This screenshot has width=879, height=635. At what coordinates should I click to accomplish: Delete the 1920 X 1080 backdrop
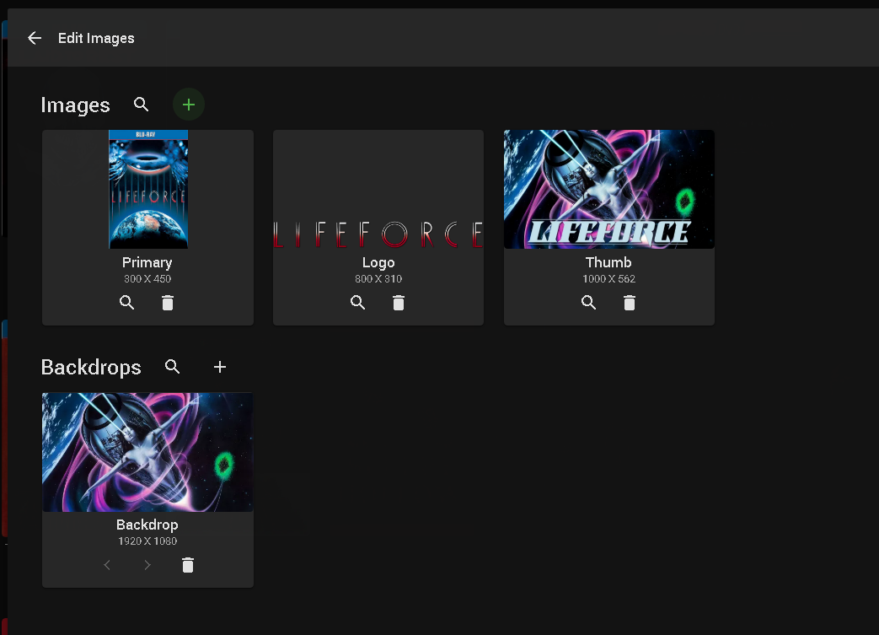[x=188, y=565]
